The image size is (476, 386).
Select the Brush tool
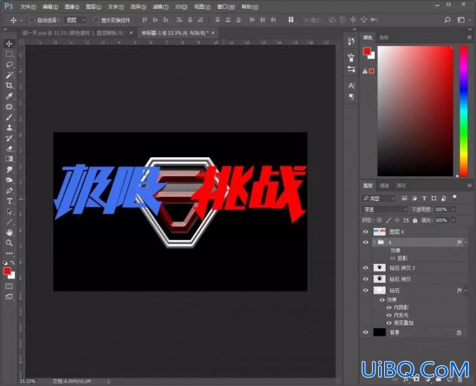[9, 117]
